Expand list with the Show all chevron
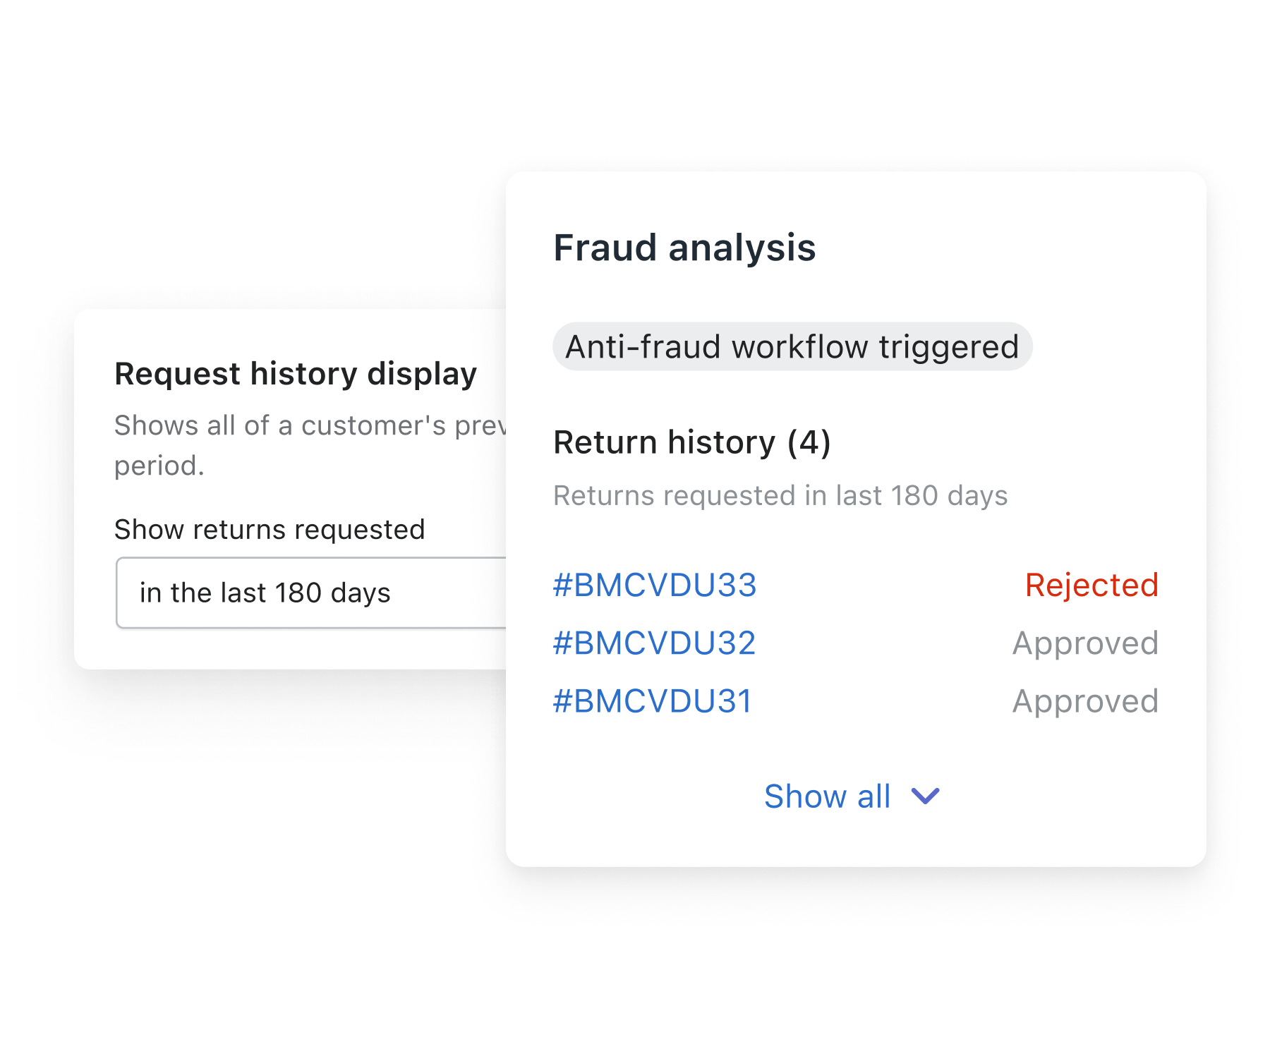 pyautogui.click(x=925, y=796)
